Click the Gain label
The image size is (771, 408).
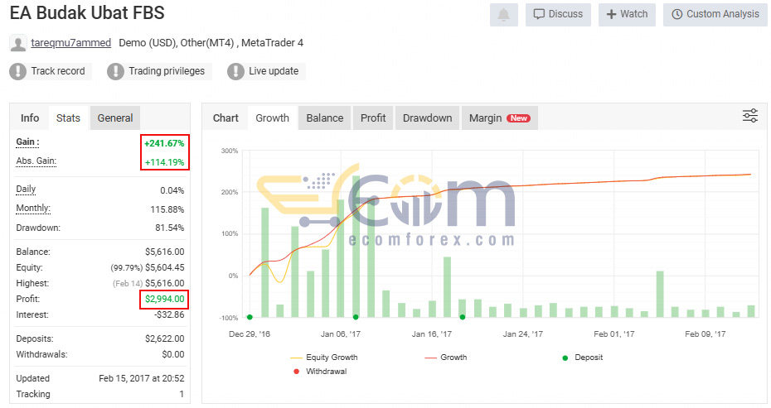click(27, 142)
